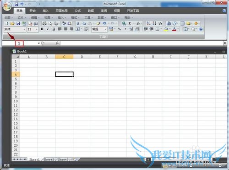The height and width of the screenshot is (170, 229).
Task: Switch to the 页面布局 ribbon tab
Action: 61,11
